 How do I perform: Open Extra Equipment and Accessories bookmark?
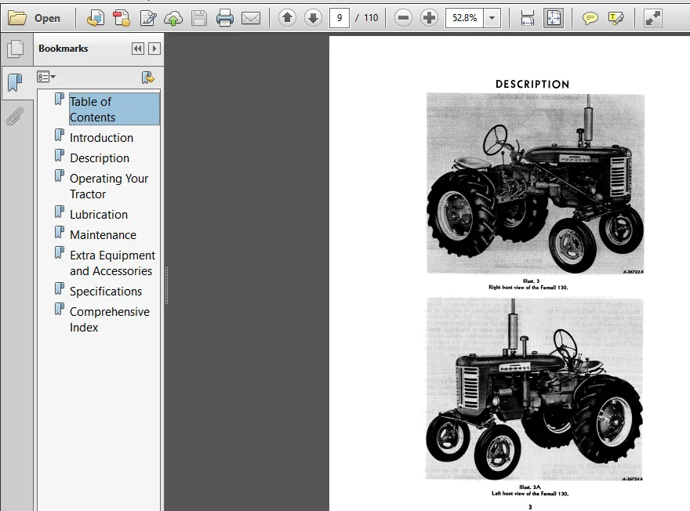pyautogui.click(x=113, y=263)
